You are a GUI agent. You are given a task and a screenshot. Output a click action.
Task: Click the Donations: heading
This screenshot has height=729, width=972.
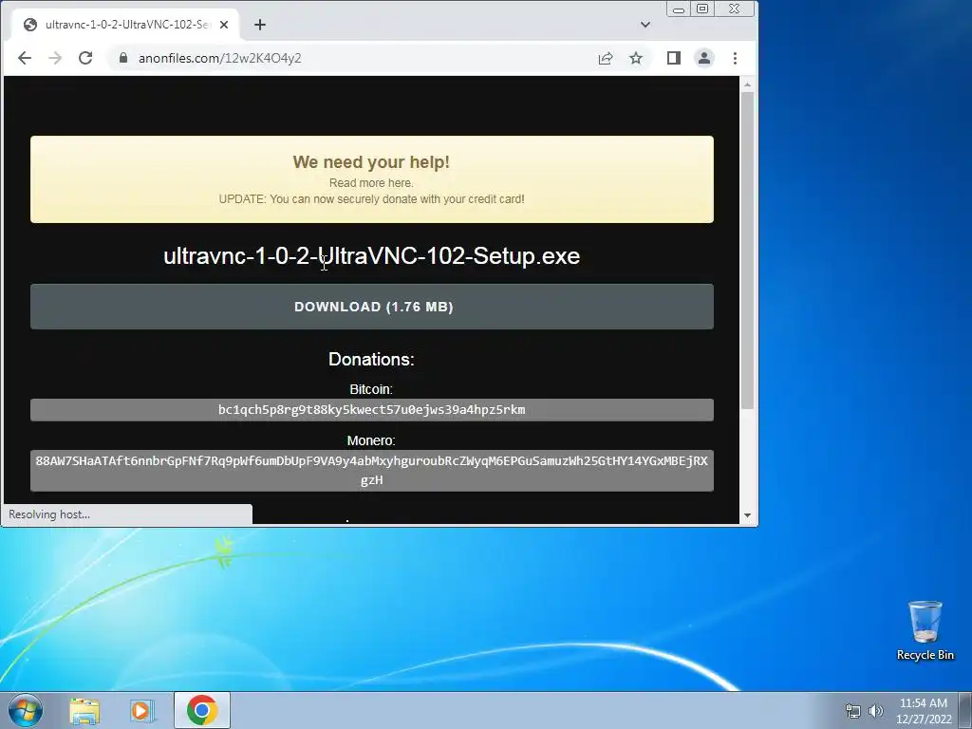click(x=371, y=360)
